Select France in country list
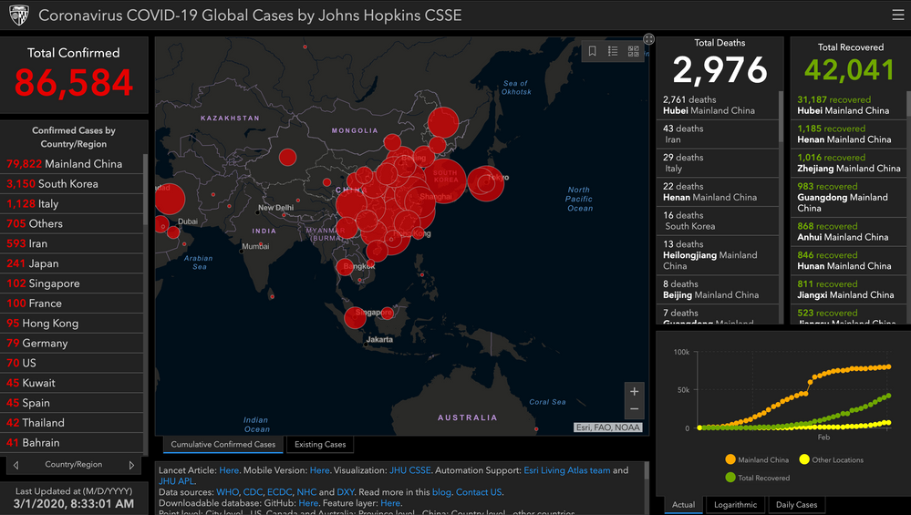Image resolution: width=911 pixels, height=515 pixels. [72, 304]
